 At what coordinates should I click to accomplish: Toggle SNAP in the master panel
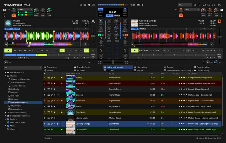pos(101,9)
